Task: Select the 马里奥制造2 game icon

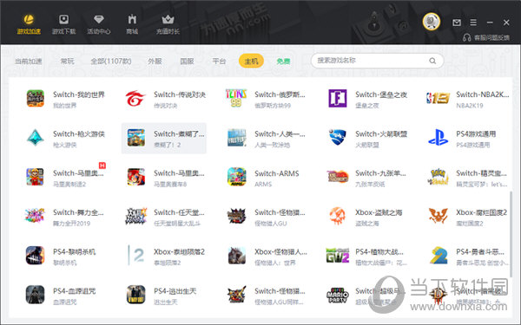Action: click(36, 177)
